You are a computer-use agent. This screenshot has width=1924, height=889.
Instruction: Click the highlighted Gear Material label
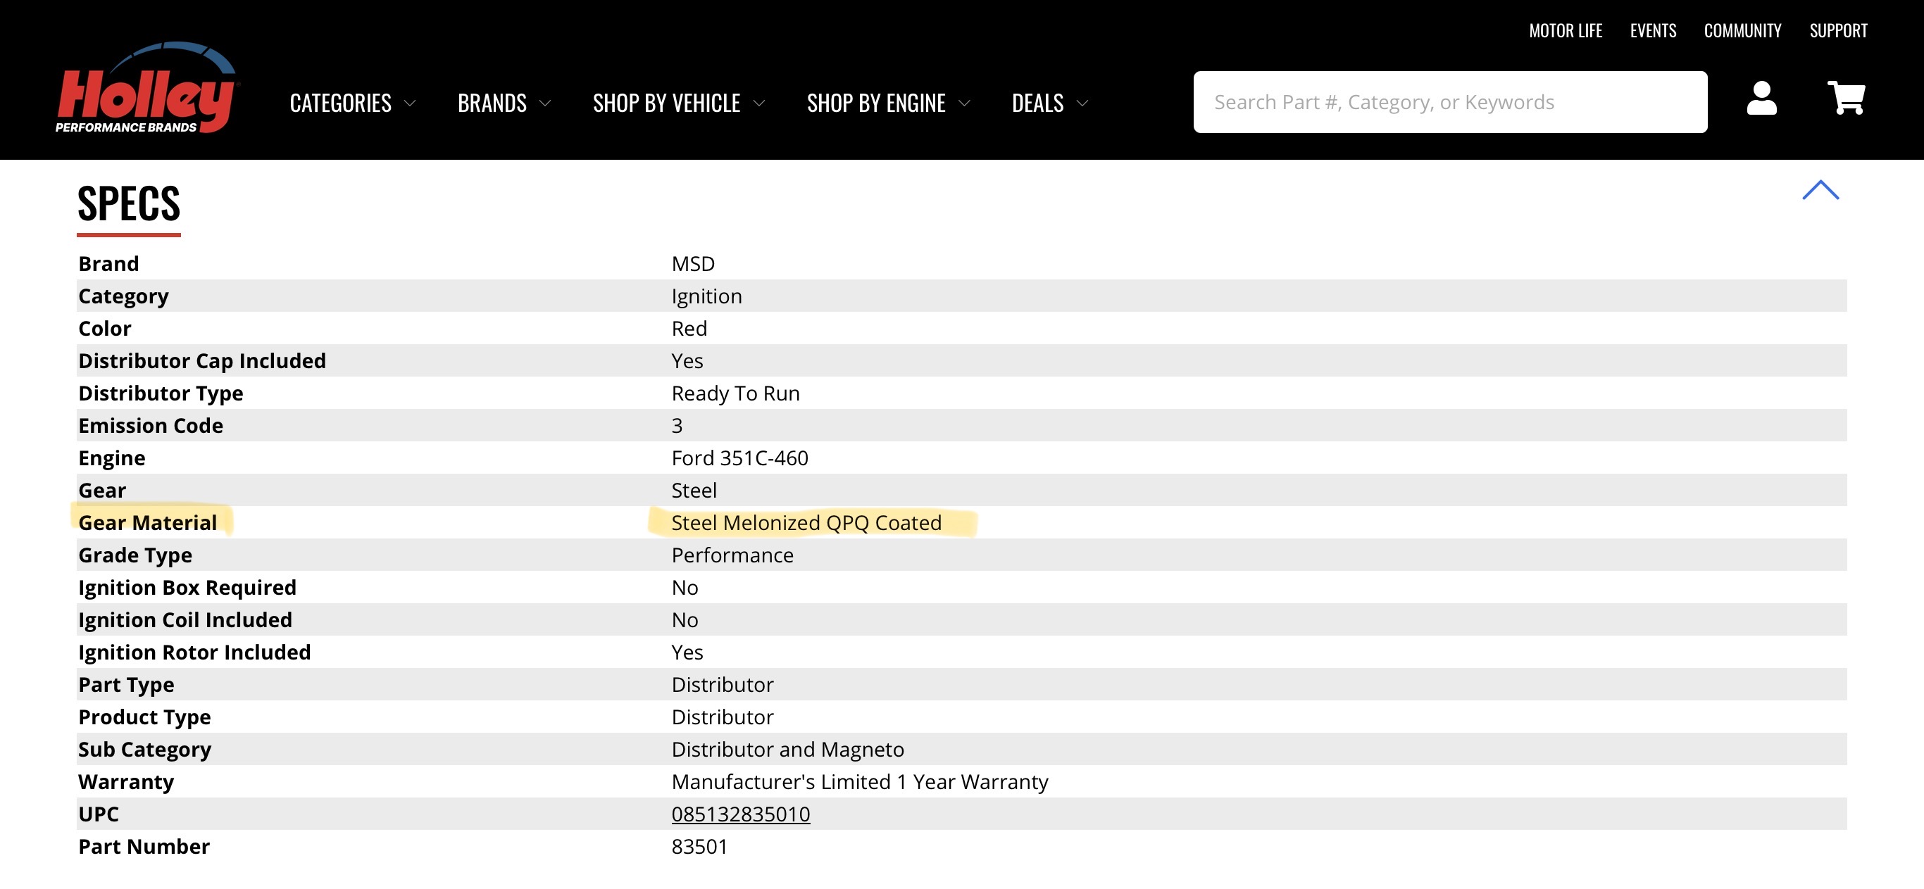(x=148, y=522)
